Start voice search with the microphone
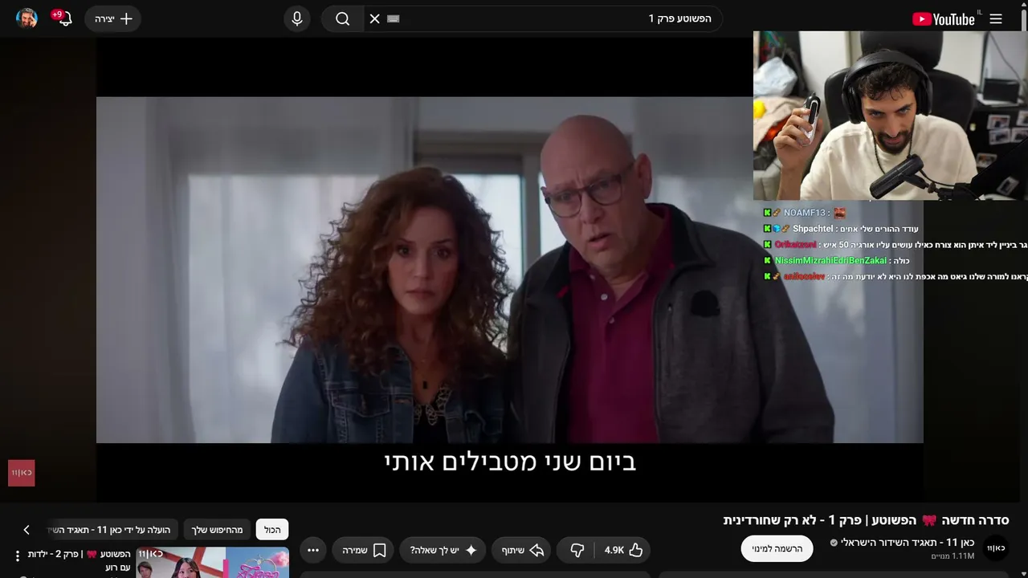The width and height of the screenshot is (1028, 578). point(297,18)
